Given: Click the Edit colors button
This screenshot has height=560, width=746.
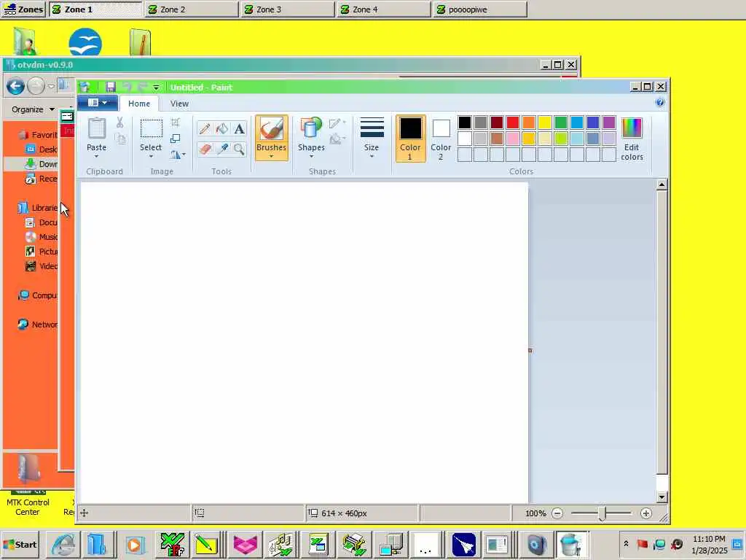Looking at the screenshot, I should point(632,139).
